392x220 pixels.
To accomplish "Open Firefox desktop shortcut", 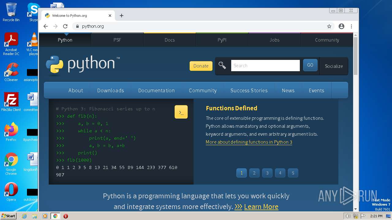I will pos(11,132).
